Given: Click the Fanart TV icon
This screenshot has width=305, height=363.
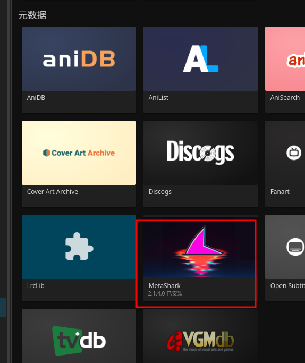Looking at the screenshot, I should tap(294, 153).
